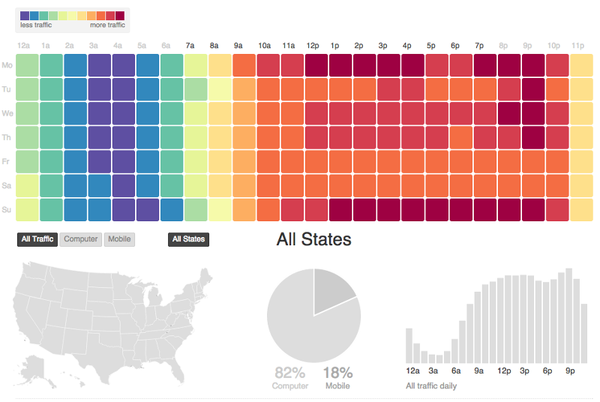Click the 10a heatmap column header
600x402 pixels.
tap(265, 46)
